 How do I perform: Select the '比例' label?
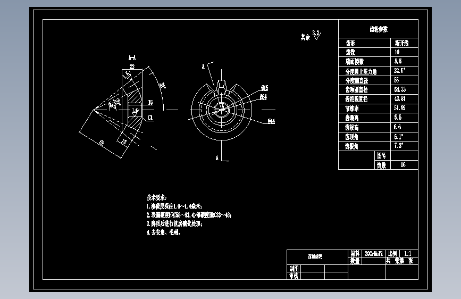point(392,253)
